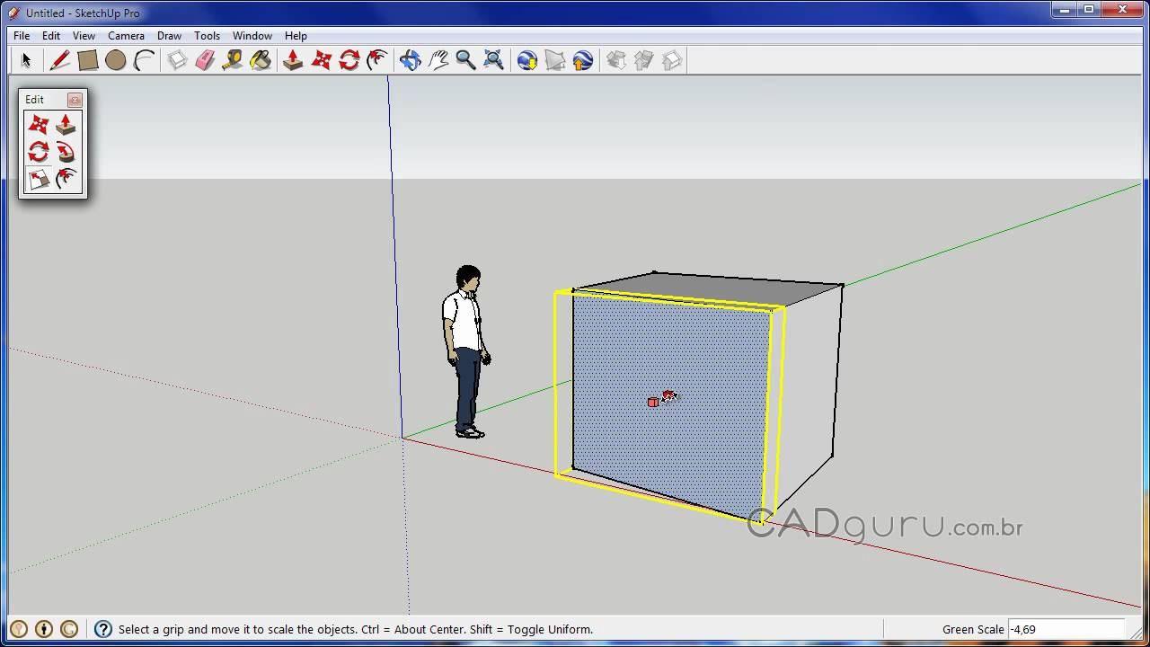Click the Get Models icon

(615, 60)
